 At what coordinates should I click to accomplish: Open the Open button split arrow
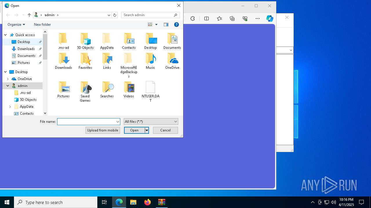[147, 130]
